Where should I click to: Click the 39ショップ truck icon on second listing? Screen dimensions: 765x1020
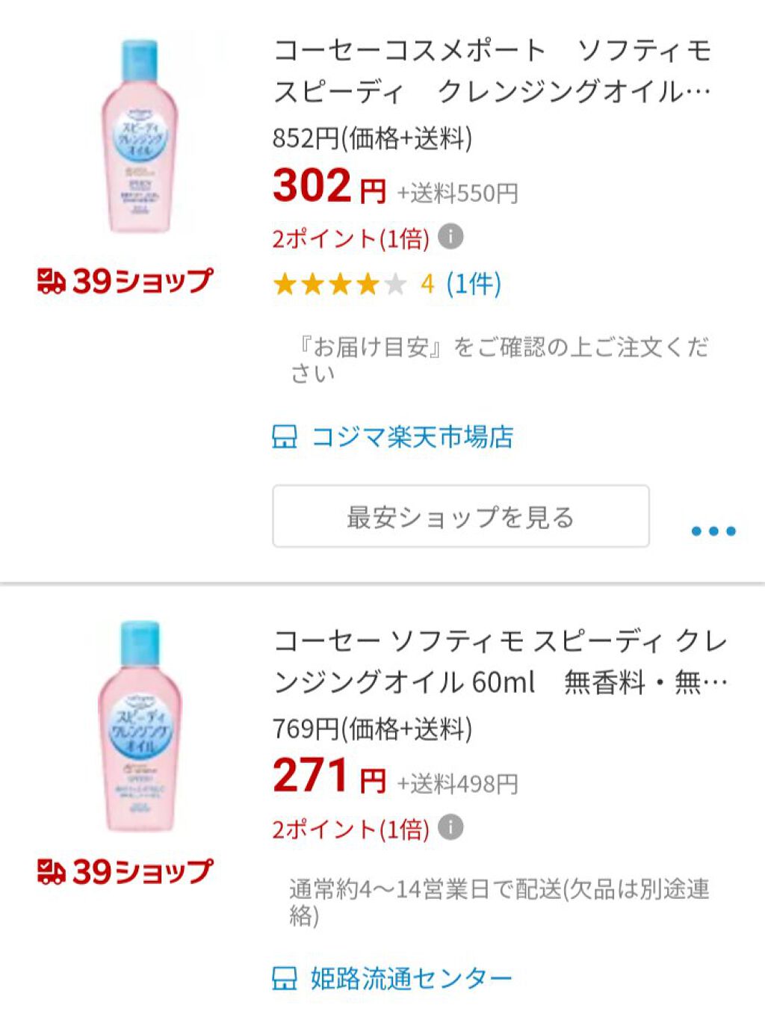[51, 870]
